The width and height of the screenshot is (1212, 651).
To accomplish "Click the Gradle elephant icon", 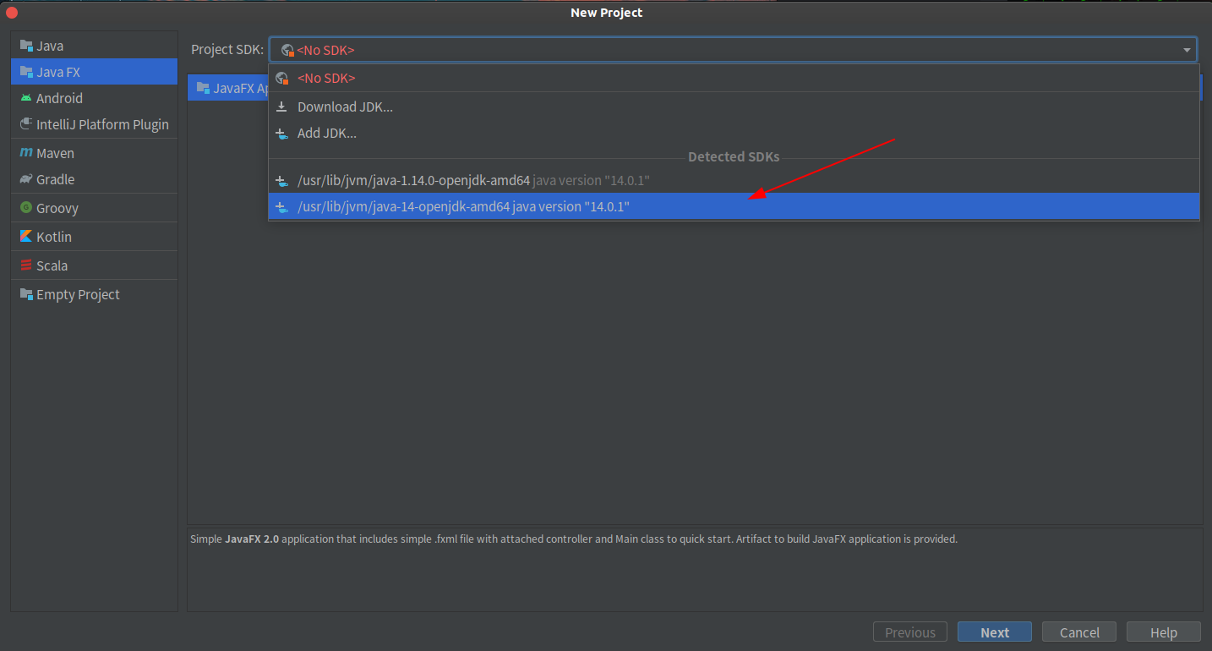I will [26, 179].
